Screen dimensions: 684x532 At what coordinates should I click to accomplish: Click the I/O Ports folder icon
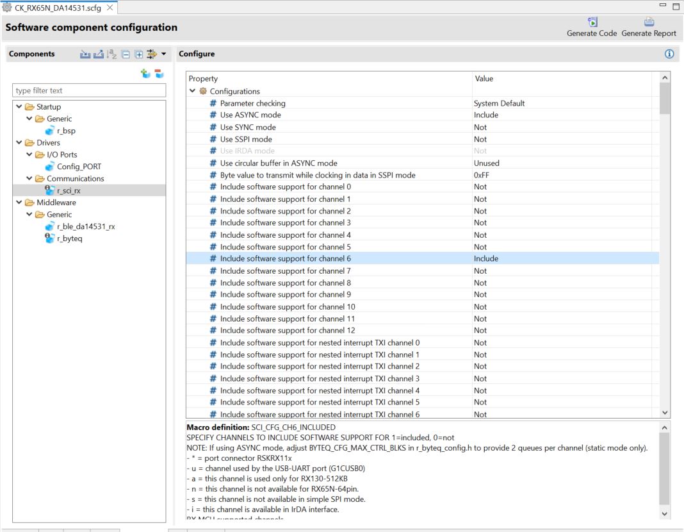40,154
